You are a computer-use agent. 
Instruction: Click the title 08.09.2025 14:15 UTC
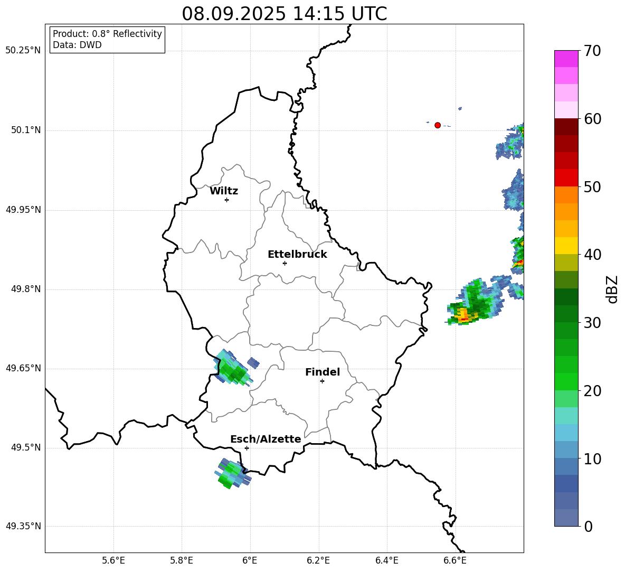click(x=285, y=14)
